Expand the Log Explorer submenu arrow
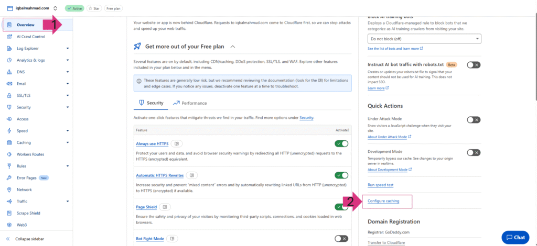This screenshot has height=246, width=537. coord(68,49)
